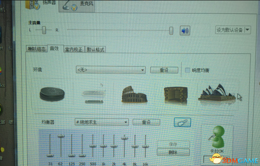Select the stone room environment icon

[x=176, y=95]
